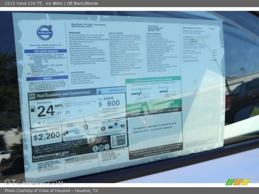Click 'GOVERNMENT 5-STAR SAFETY RATINGS' header
259x194 pixels.
click(x=155, y=112)
